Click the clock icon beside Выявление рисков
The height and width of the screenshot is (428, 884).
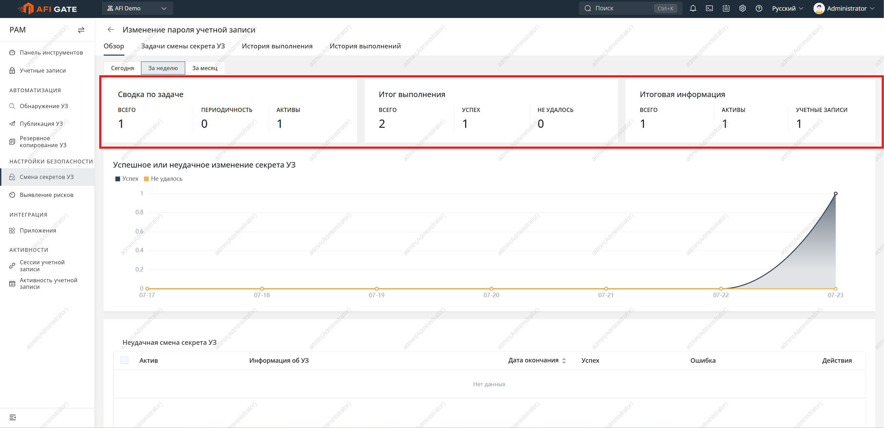pyautogui.click(x=12, y=195)
